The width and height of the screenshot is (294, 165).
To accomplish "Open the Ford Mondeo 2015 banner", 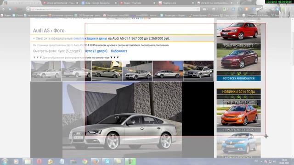I will tap(238, 57).
